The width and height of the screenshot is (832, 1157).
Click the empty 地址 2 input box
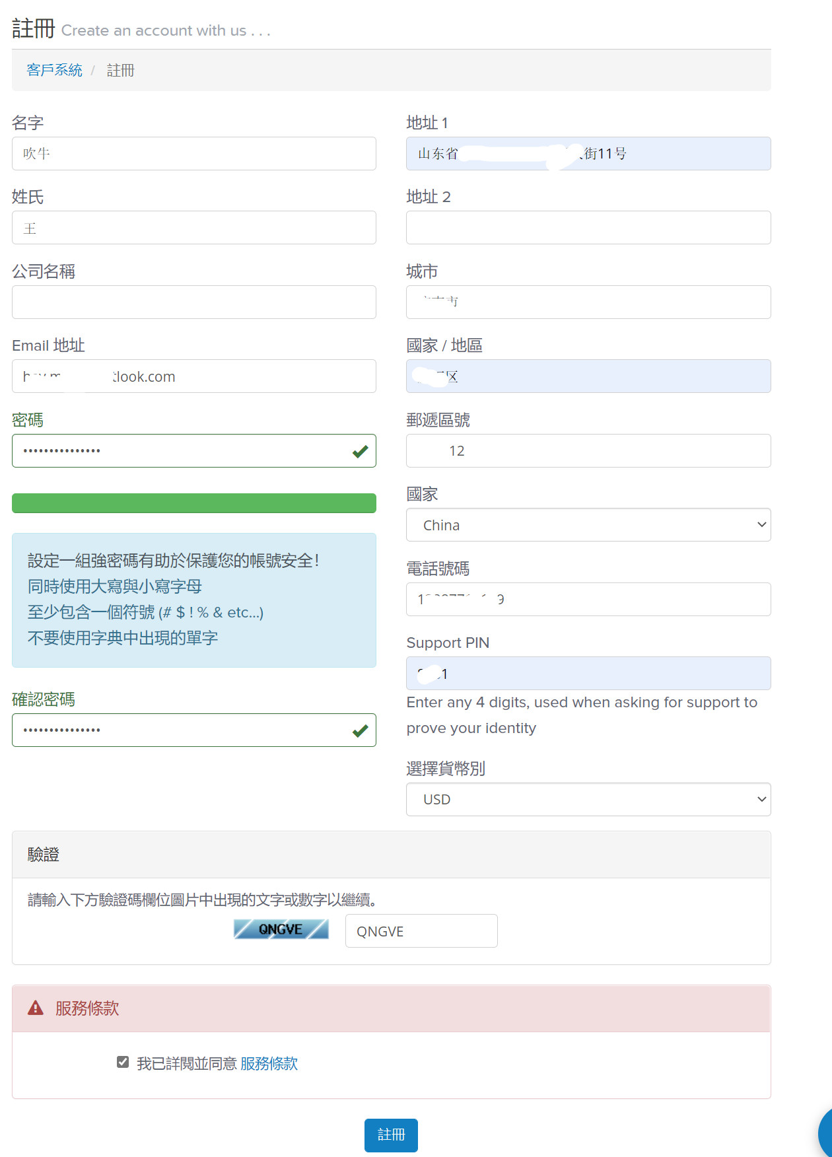point(588,228)
